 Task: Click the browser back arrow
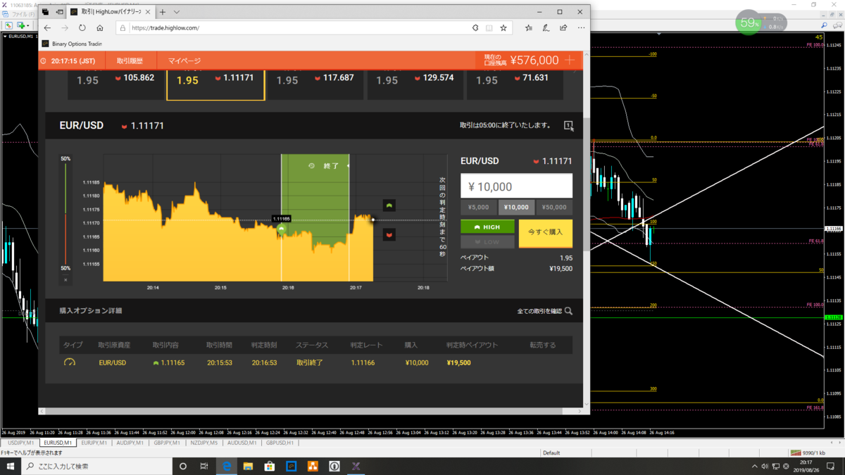pyautogui.click(x=47, y=28)
